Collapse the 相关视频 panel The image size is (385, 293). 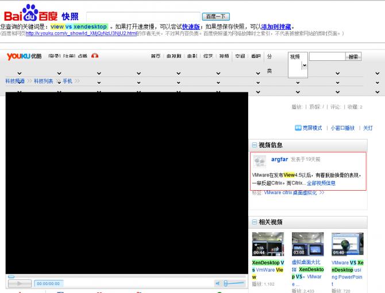point(255,222)
